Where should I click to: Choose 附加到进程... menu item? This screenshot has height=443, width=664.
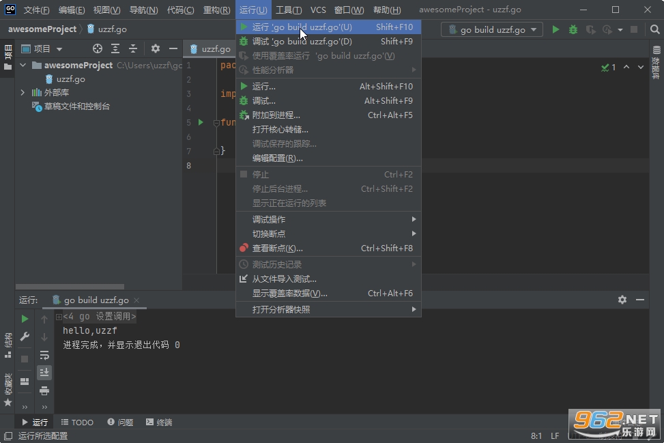[328, 115]
